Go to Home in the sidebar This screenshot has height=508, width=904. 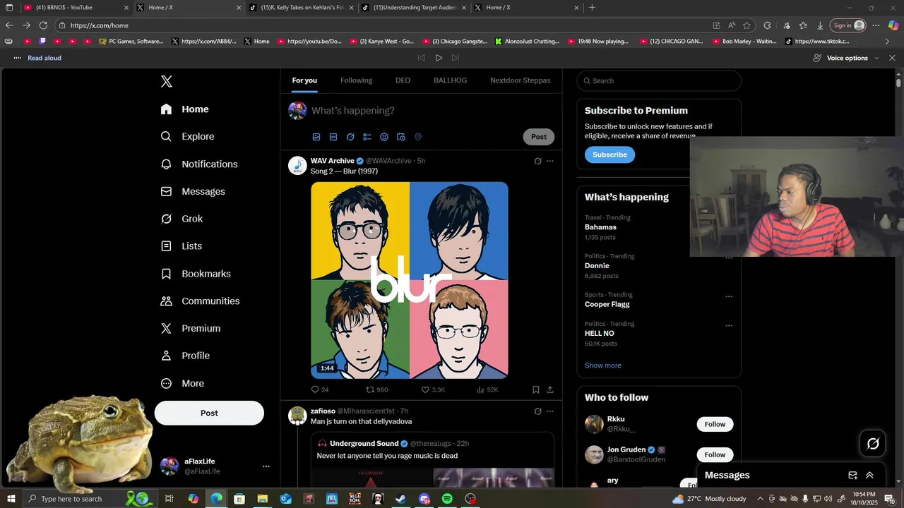(x=185, y=109)
